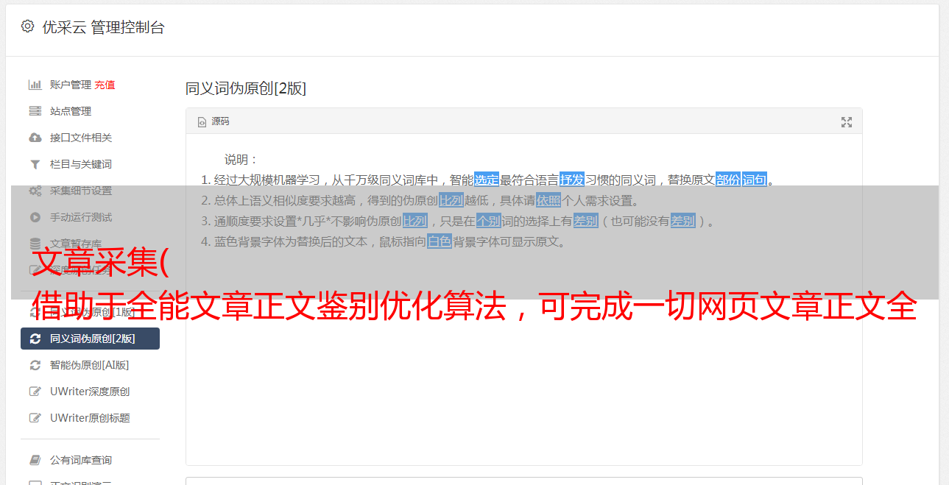Screen dimensions: 949x485
Task: Click the cloud upload icon for 接口文件相关
Action: (x=35, y=138)
